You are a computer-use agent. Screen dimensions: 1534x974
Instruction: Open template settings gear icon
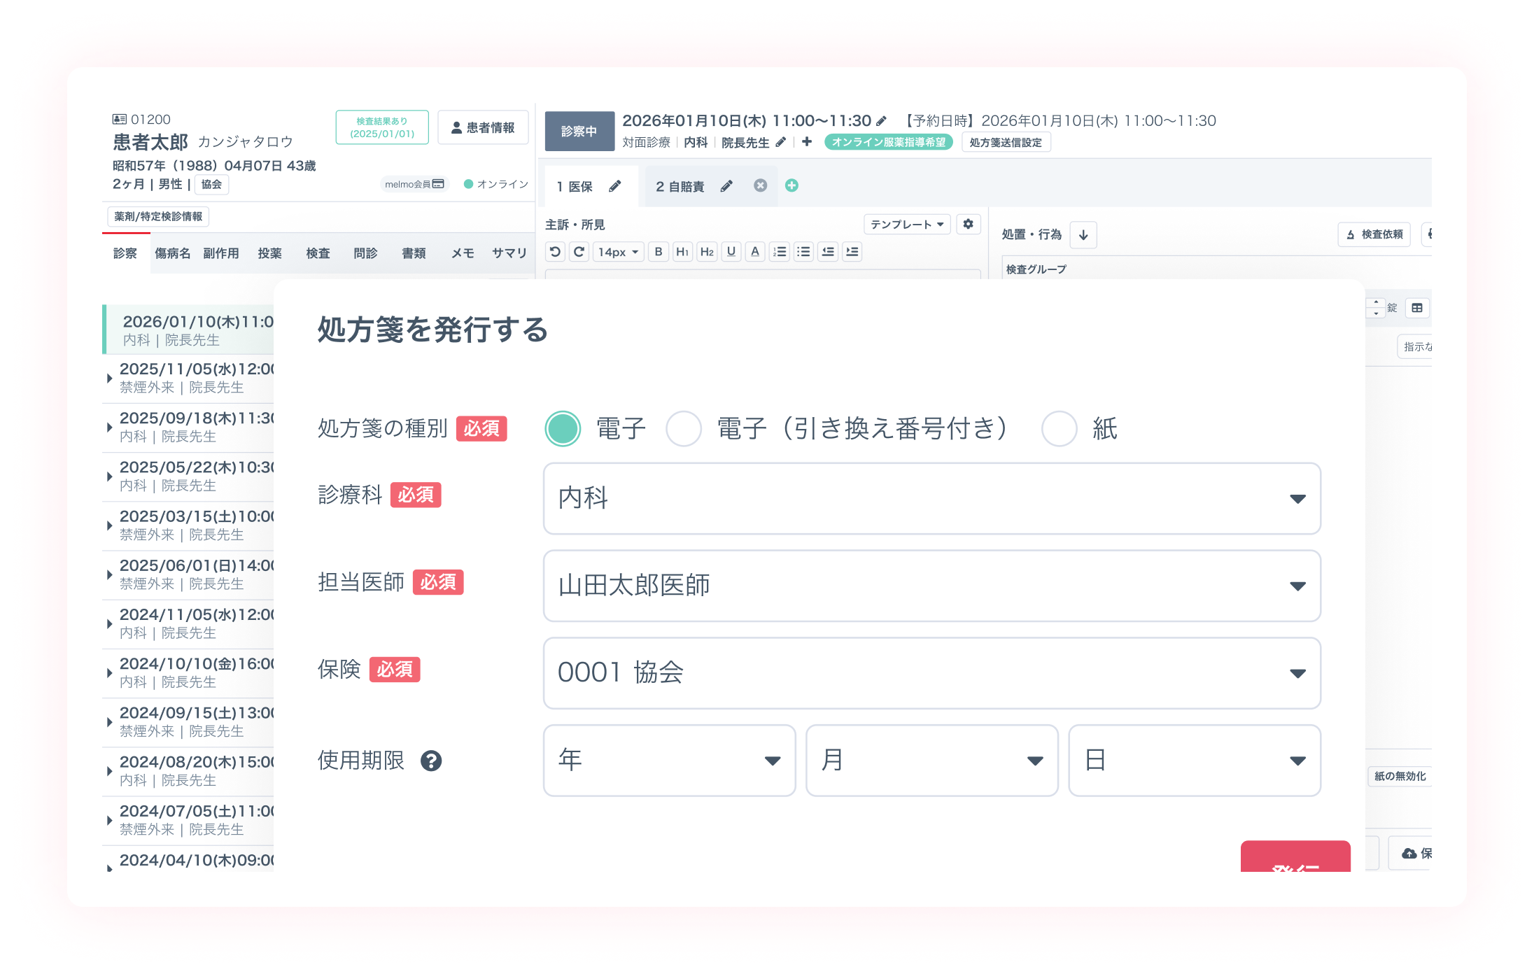click(x=968, y=224)
